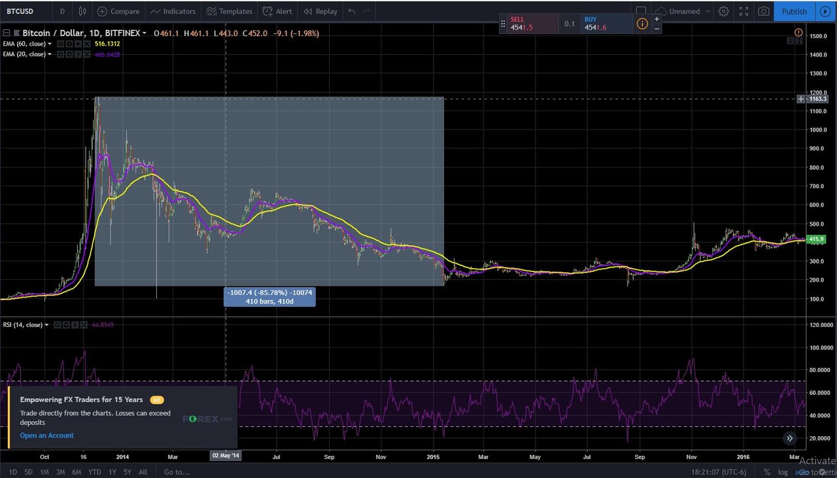837x478 pixels.
Task: Toggle log scale on price axis
Action: [x=783, y=471]
